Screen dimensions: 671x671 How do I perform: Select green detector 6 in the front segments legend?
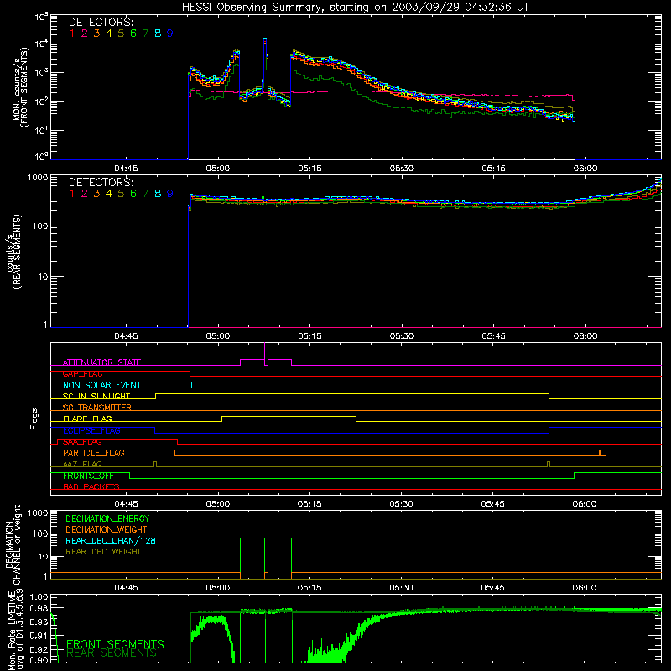(133, 34)
